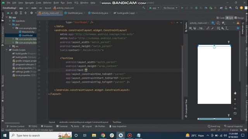The width and height of the screenshot is (248, 139).
Task: Open the Logcat tool window
Action: click(x=87, y=126)
